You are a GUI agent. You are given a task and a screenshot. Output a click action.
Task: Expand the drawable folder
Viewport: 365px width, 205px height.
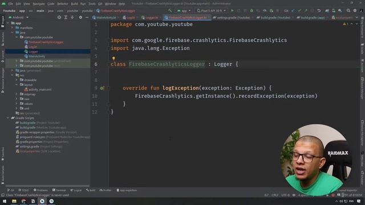[x=17, y=80]
